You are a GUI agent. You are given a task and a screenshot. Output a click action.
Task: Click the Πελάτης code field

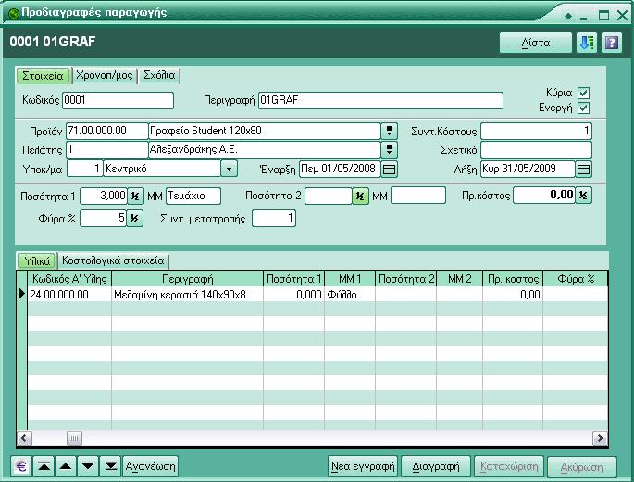(107, 149)
